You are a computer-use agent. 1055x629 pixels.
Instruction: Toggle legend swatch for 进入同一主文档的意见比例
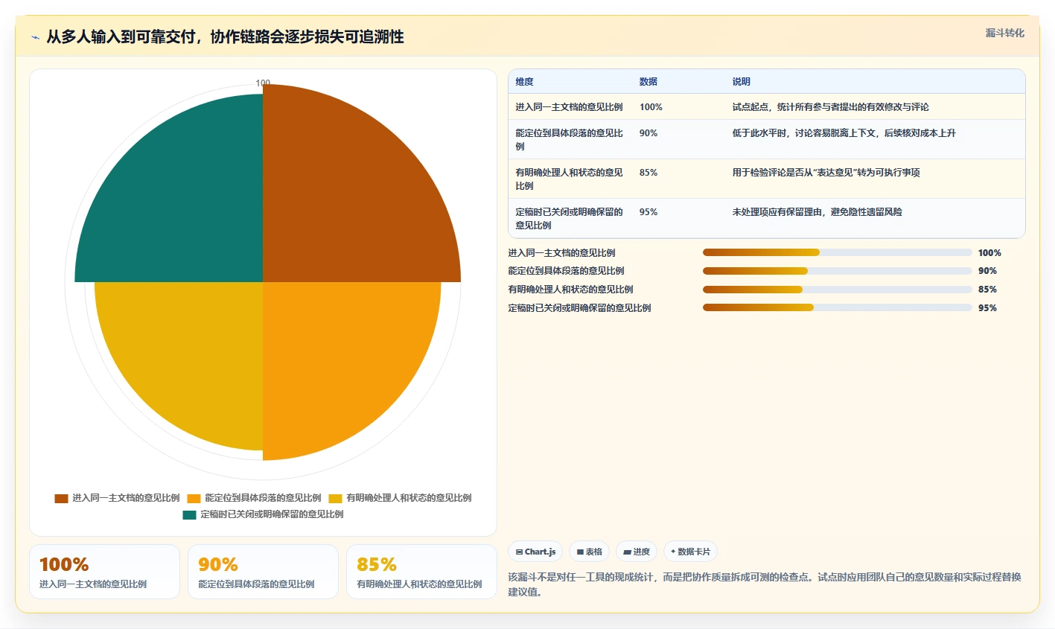(61, 498)
